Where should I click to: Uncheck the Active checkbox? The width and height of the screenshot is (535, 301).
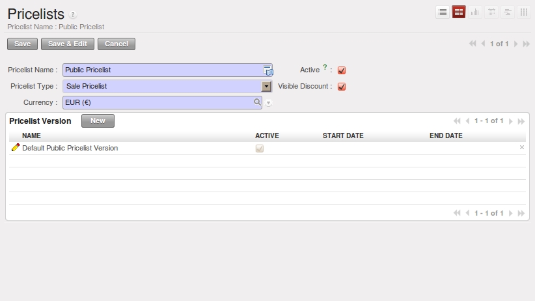click(341, 70)
